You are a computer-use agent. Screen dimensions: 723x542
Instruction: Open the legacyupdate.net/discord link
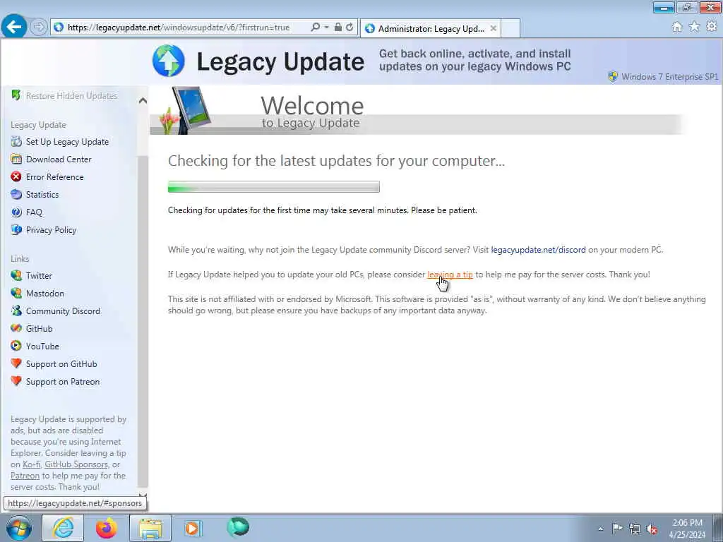click(538, 251)
